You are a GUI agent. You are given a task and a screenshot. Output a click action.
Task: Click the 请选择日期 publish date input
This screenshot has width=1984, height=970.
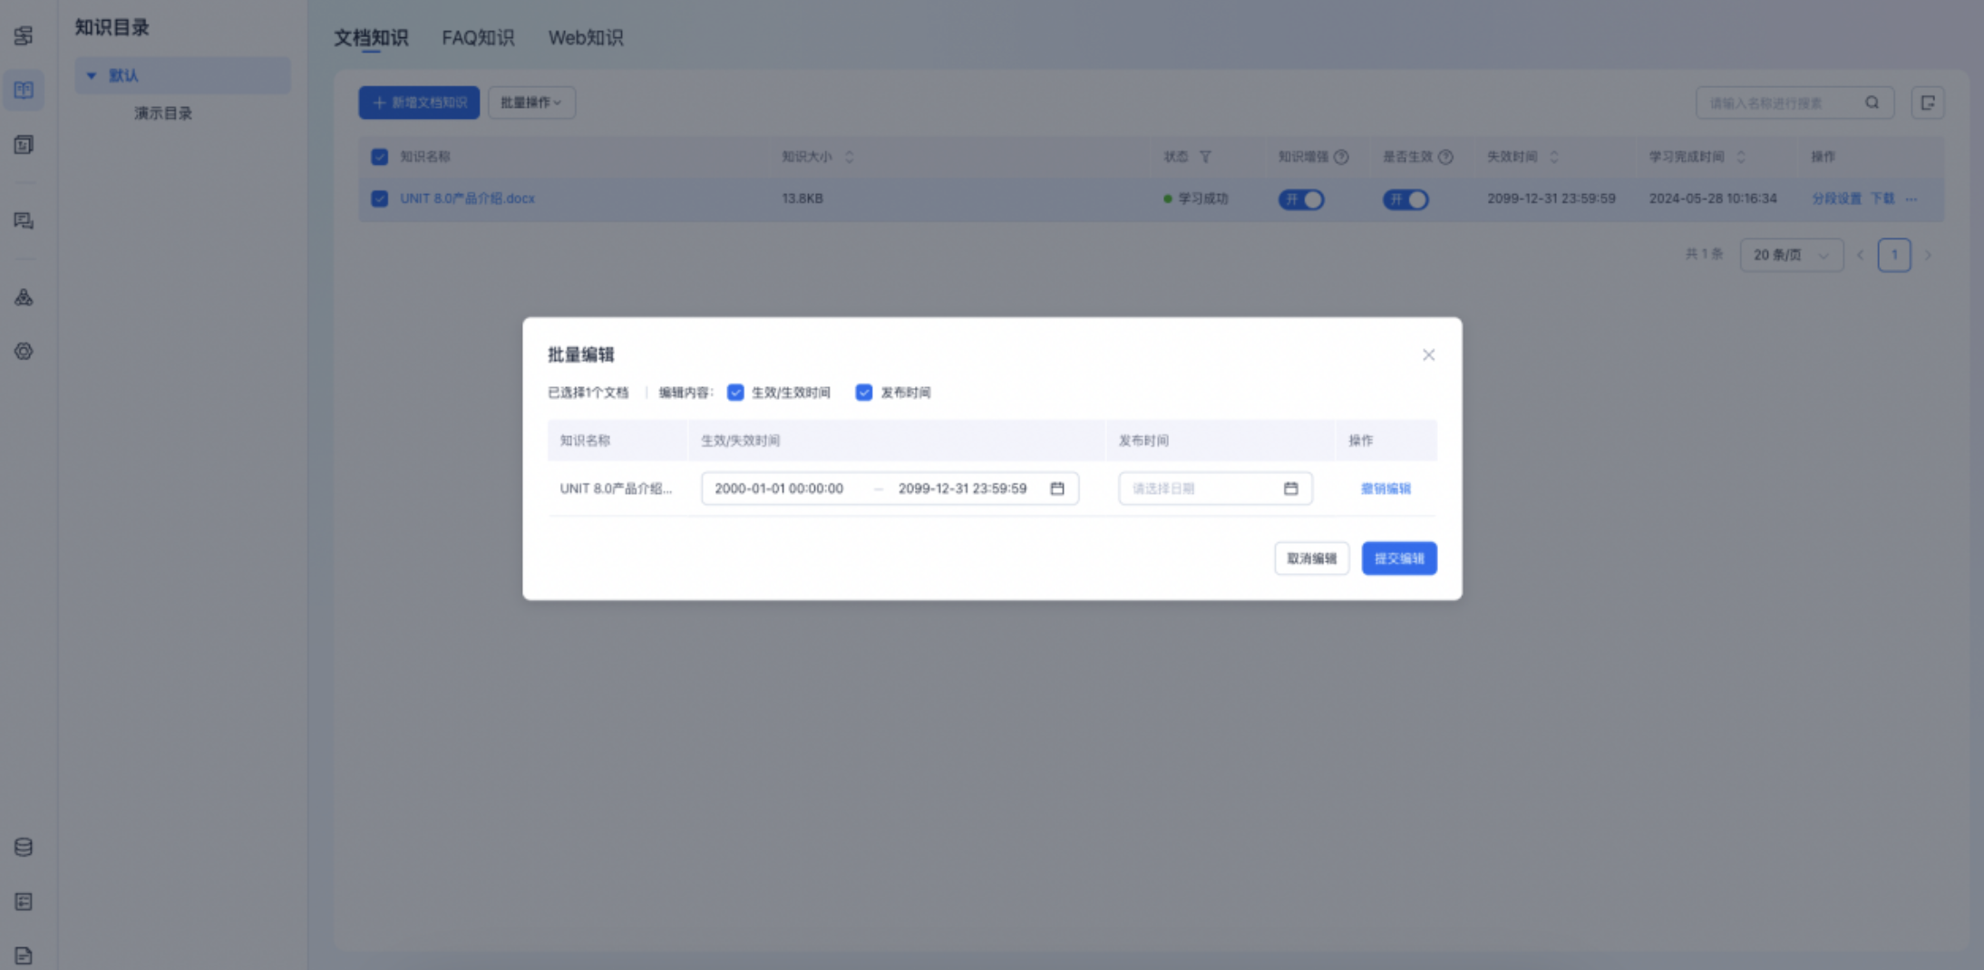tap(1215, 489)
